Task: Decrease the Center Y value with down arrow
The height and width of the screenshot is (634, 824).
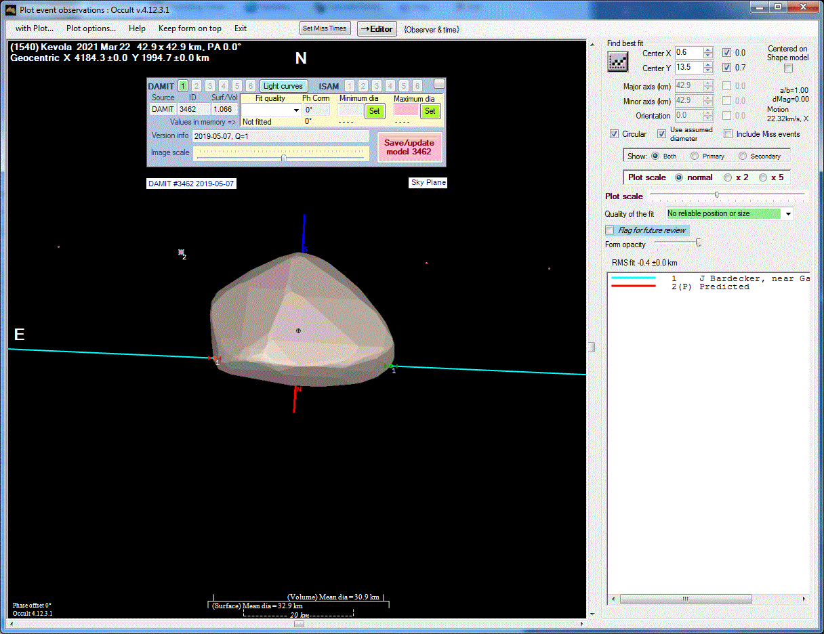Action: pos(708,70)
